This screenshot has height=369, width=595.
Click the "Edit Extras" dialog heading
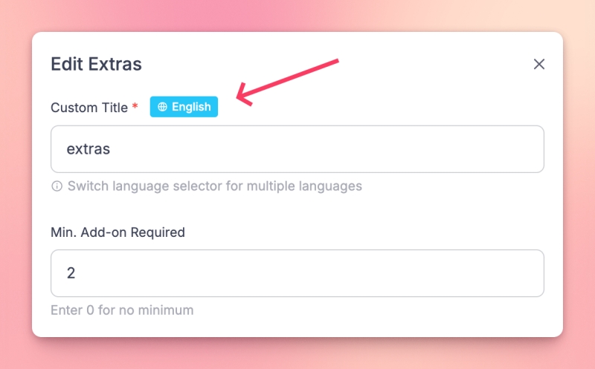point(96,64)
